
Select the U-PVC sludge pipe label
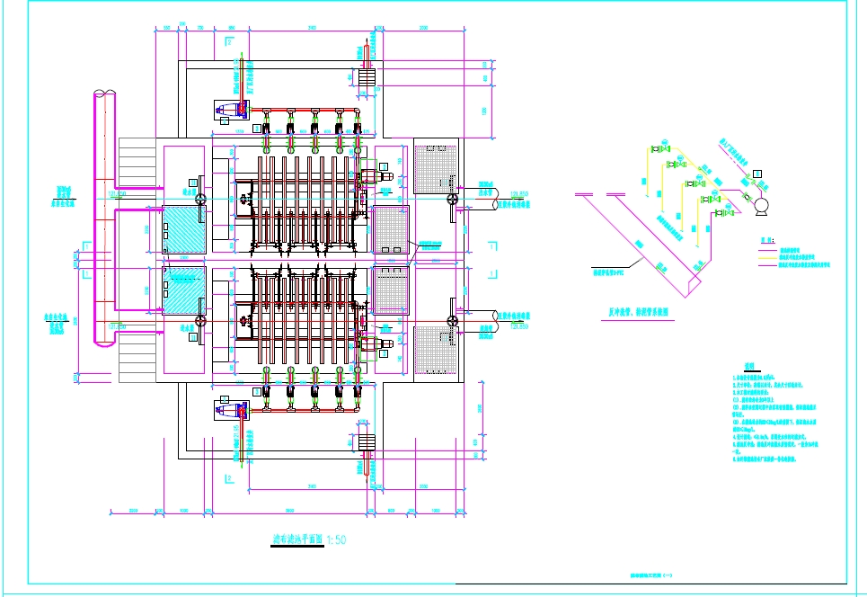(x=608, y=272)
